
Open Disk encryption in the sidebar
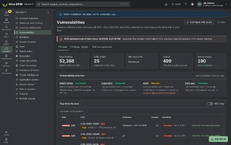coord(33,89)
